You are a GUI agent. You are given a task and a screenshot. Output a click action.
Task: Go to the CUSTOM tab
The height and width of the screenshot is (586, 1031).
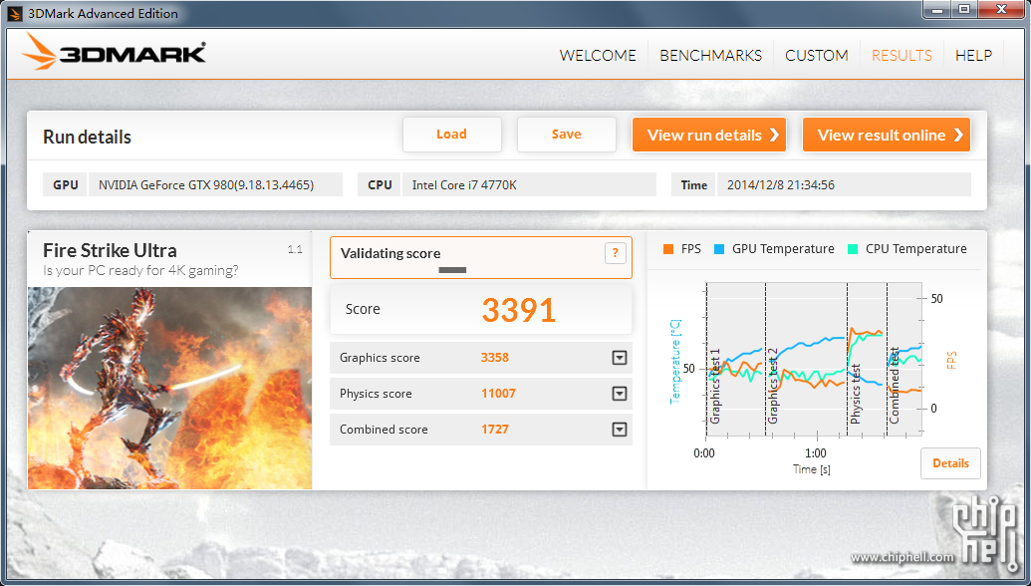coord(817,55)
